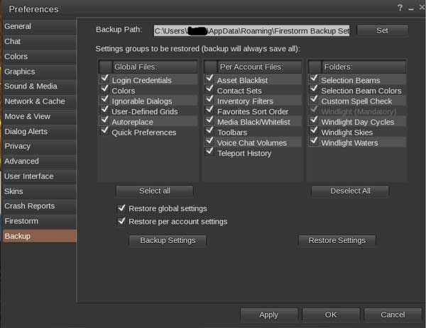Toggle the Global Files header checkbox
Image resolution: width=426 pixels, height=328 pixels.
coord(105,67)
